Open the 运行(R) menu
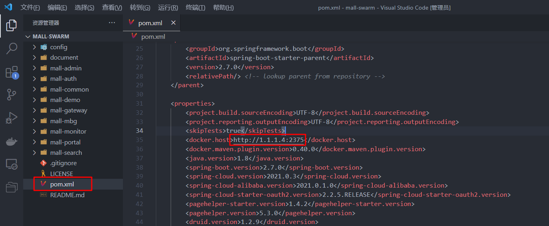This screenshot has width=549, height=226. pos(168,8)
